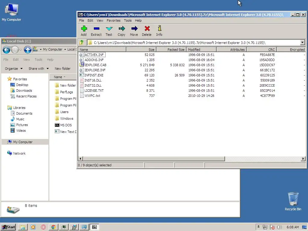Expand the 7-Zip address path dropdown
308x231 pixels.
click(x=302, y=42)
